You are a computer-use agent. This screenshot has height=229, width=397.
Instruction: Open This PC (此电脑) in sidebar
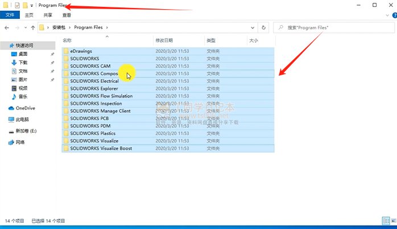(x=23, y=120)
